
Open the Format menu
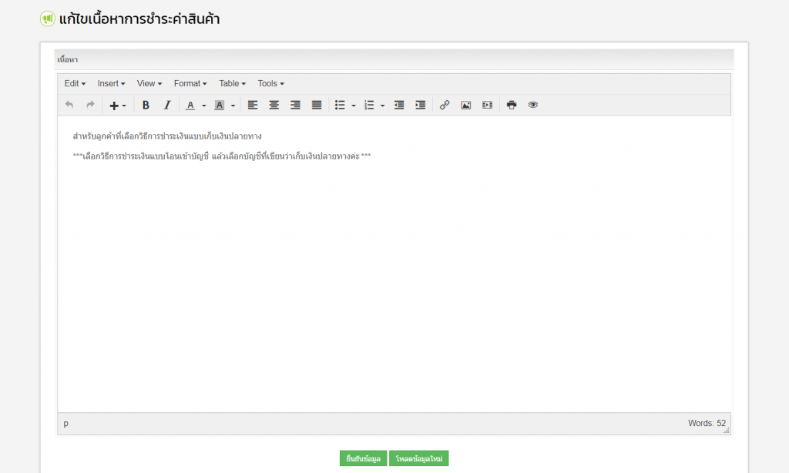point(190,83)
